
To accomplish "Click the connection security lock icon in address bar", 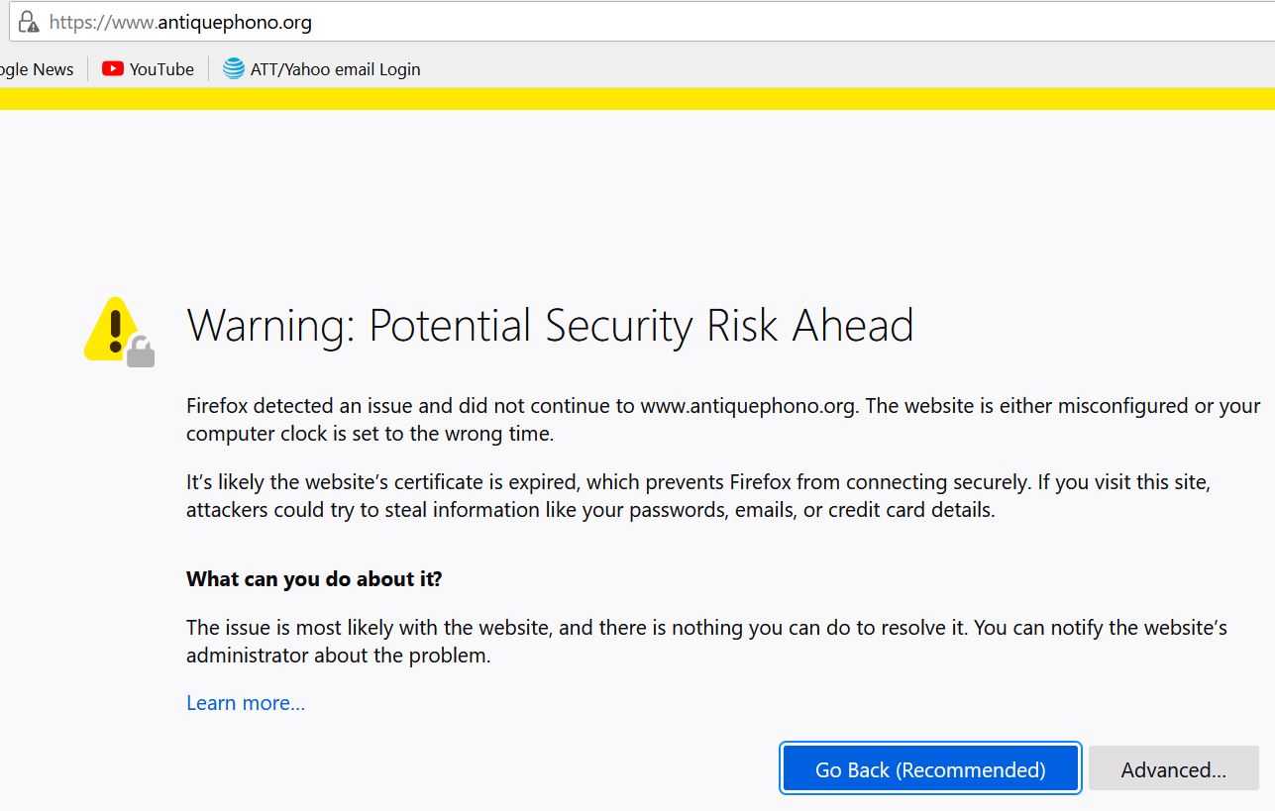I will tap(29, 22).
